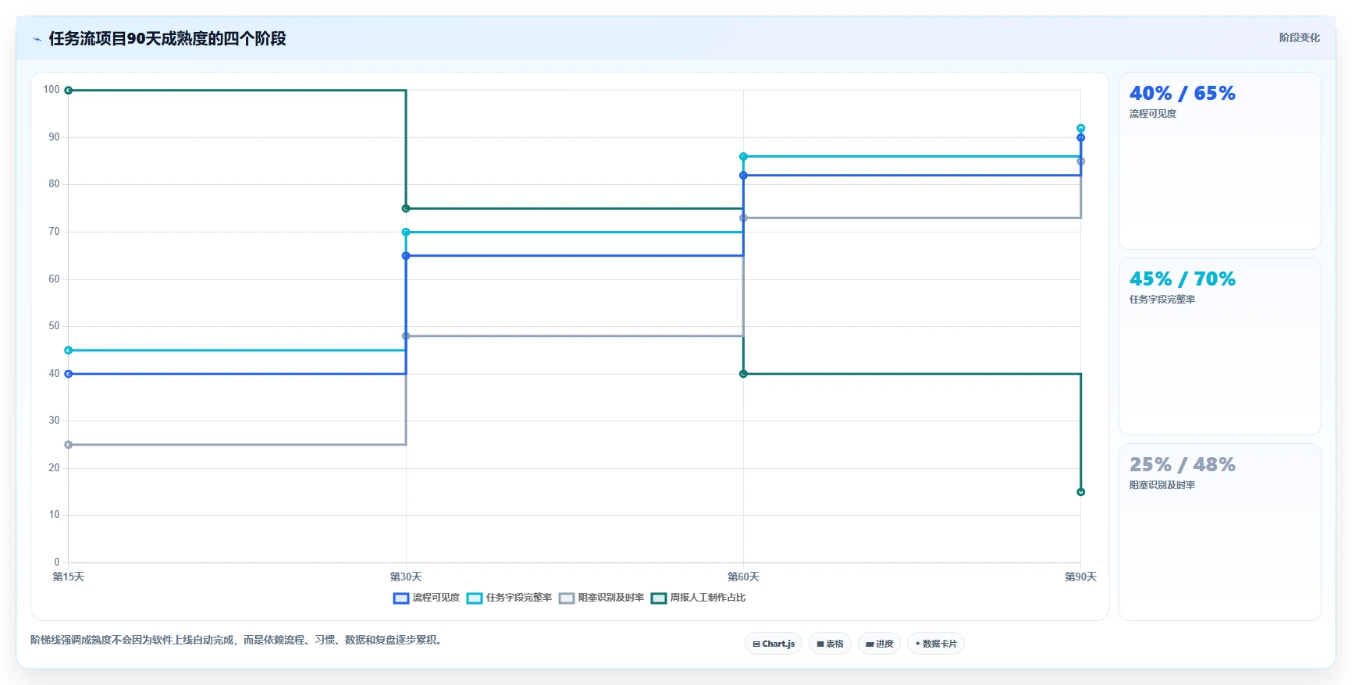Click the y-axis label 0
The image size is (1352, 685).
57,563
